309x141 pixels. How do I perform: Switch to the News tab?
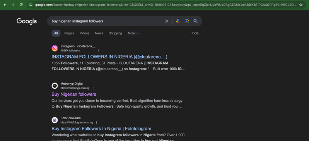point(99,33)
